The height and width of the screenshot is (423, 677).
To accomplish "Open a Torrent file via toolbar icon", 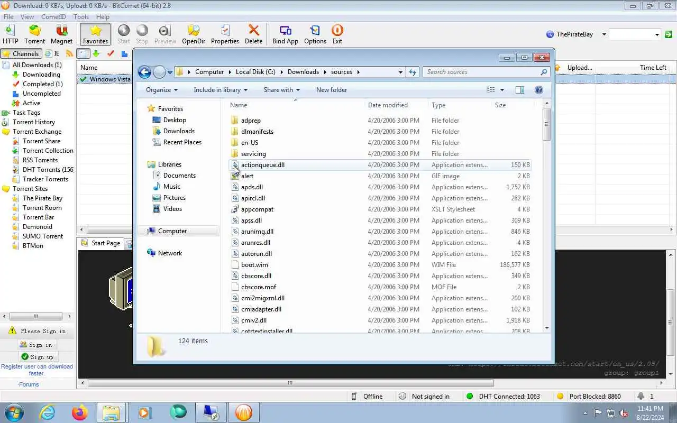I will tap(34, 34).
